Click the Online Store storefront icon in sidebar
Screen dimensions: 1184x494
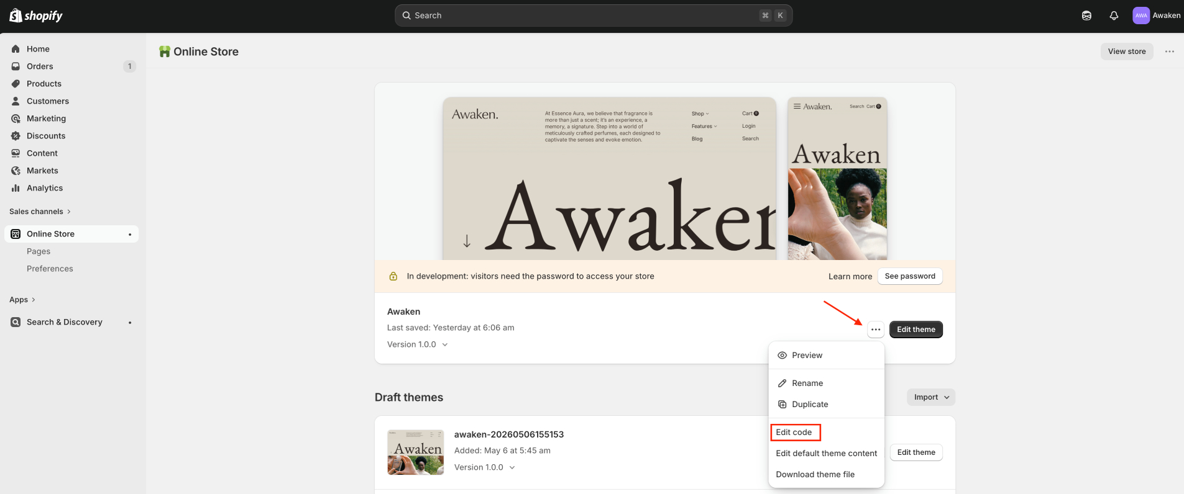[x=16, y=234]
